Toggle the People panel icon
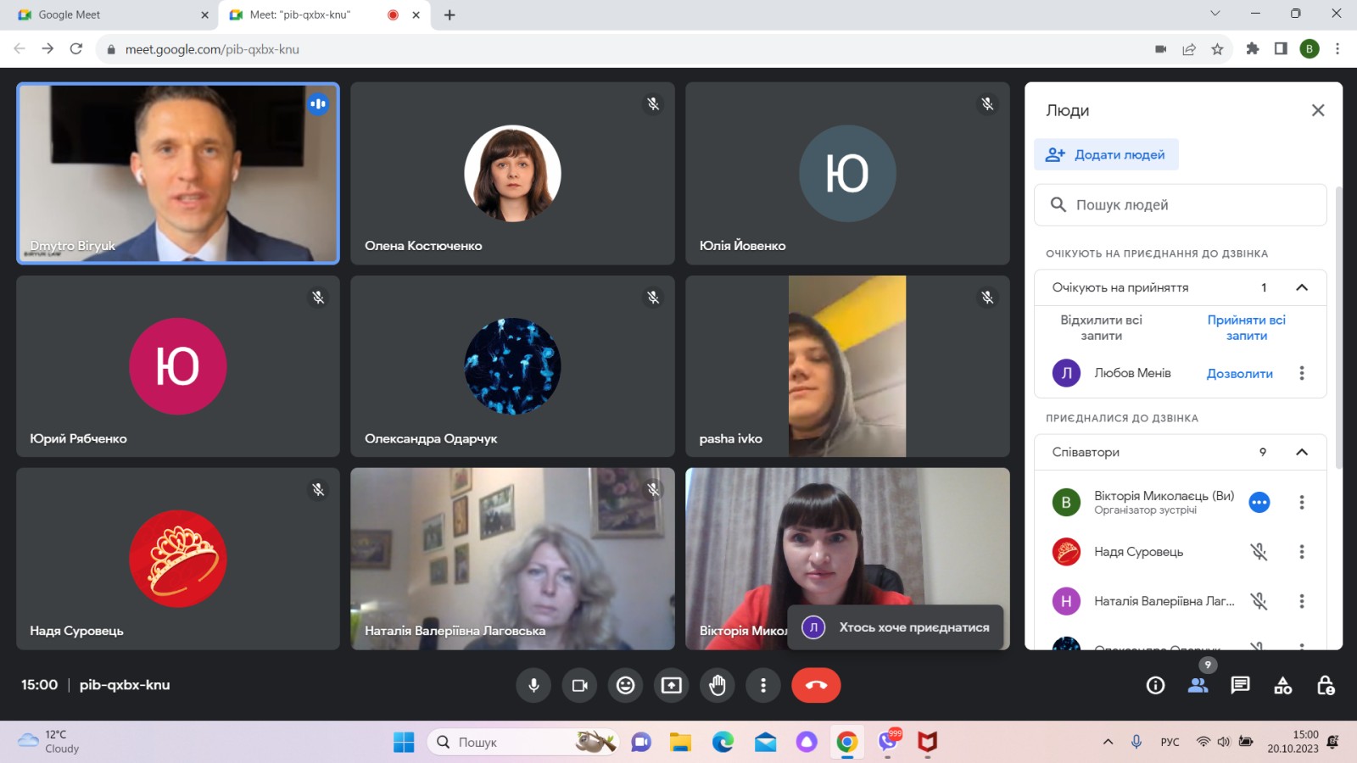Image resolution: width=1357 pixels, height=763 pixels. [1198, 685]
